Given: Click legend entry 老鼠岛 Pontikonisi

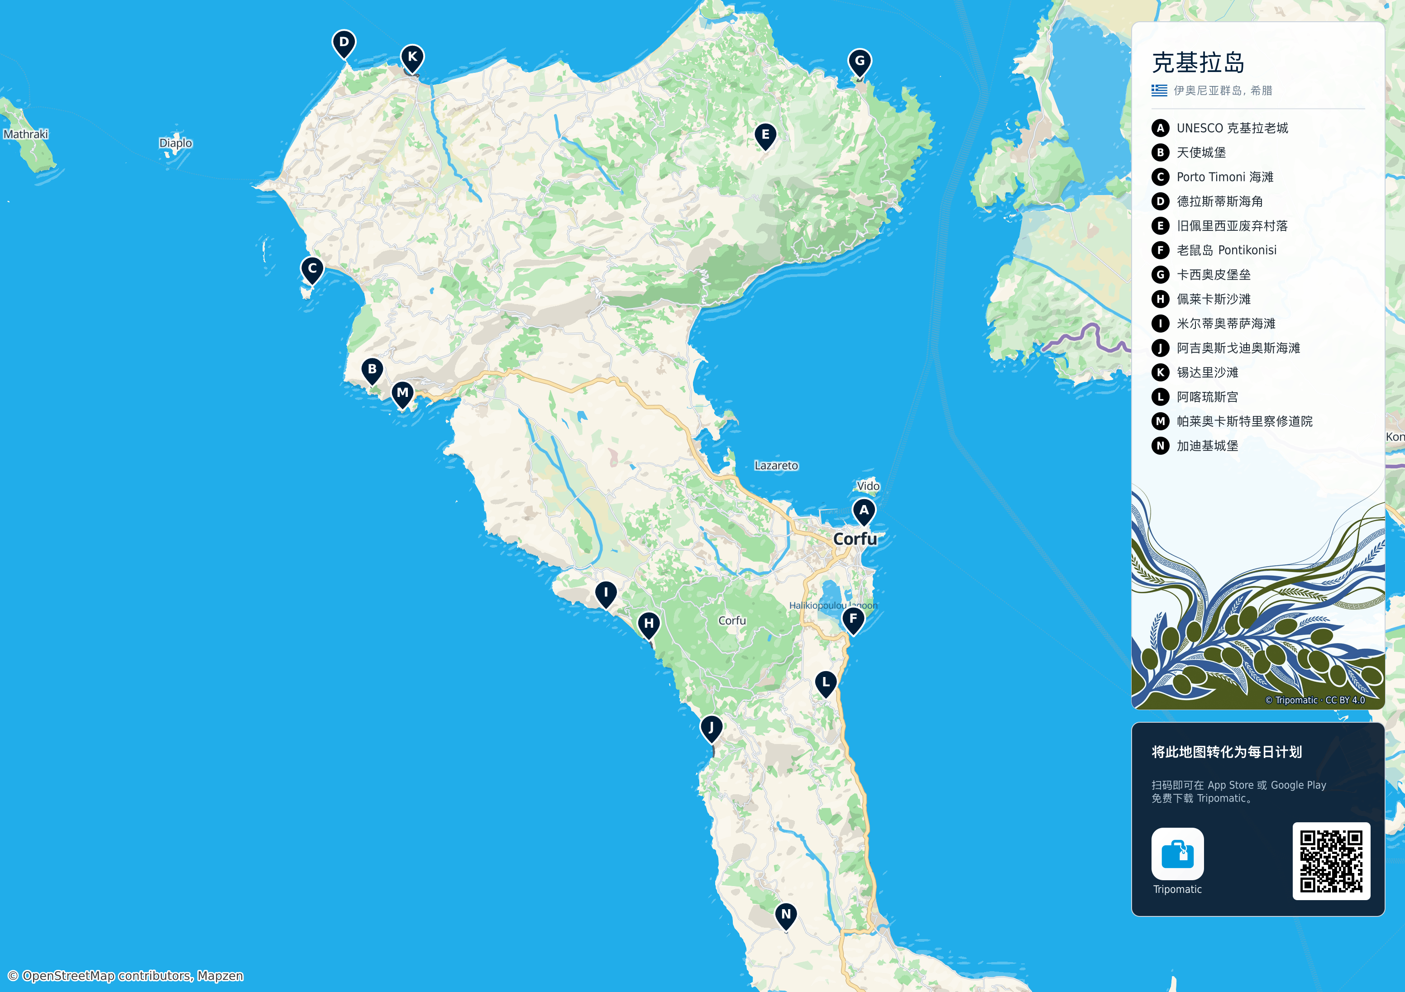Looking at the screenshot, I should point(1226,250).
